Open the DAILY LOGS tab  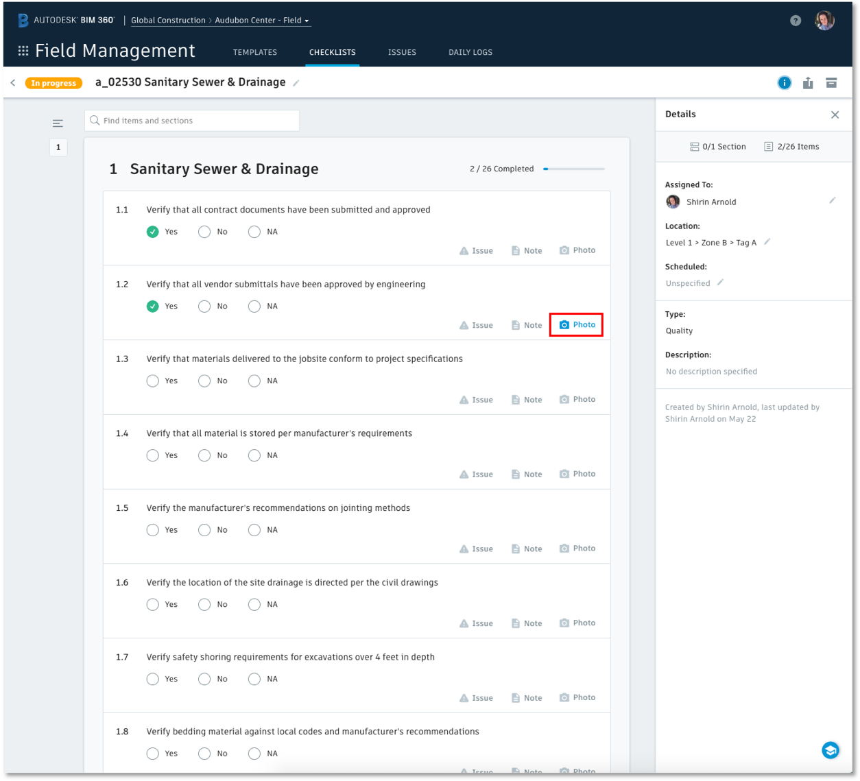pyautogui.click(x=470, y=52)
